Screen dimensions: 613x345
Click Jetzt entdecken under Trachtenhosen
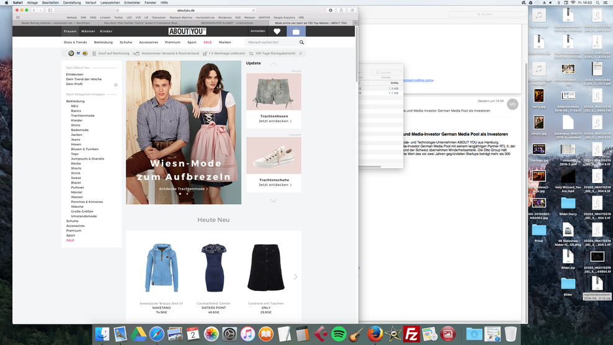point(275,121)
